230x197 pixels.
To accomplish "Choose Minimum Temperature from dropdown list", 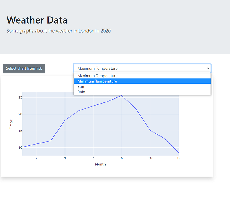I will (x=142, y=81).
